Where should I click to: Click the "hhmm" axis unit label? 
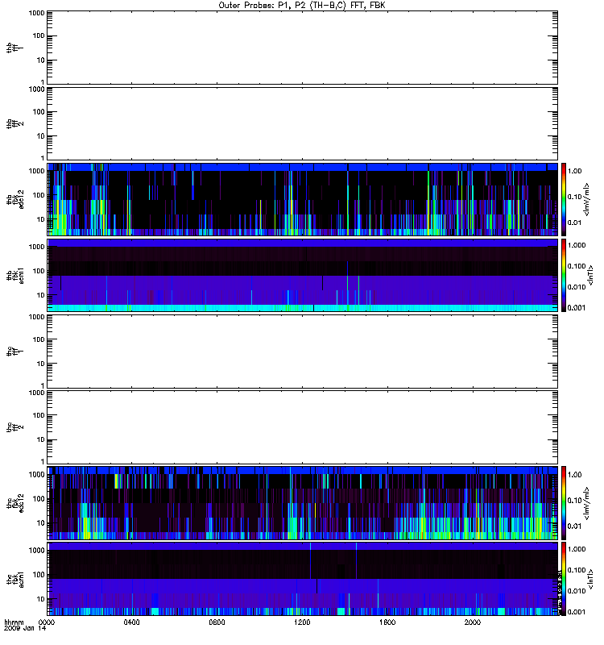coord(14,622)
